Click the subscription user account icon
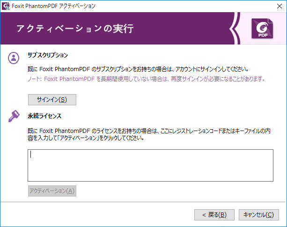The height and width of the screenshot is (227, 287). tap(14, 58)
